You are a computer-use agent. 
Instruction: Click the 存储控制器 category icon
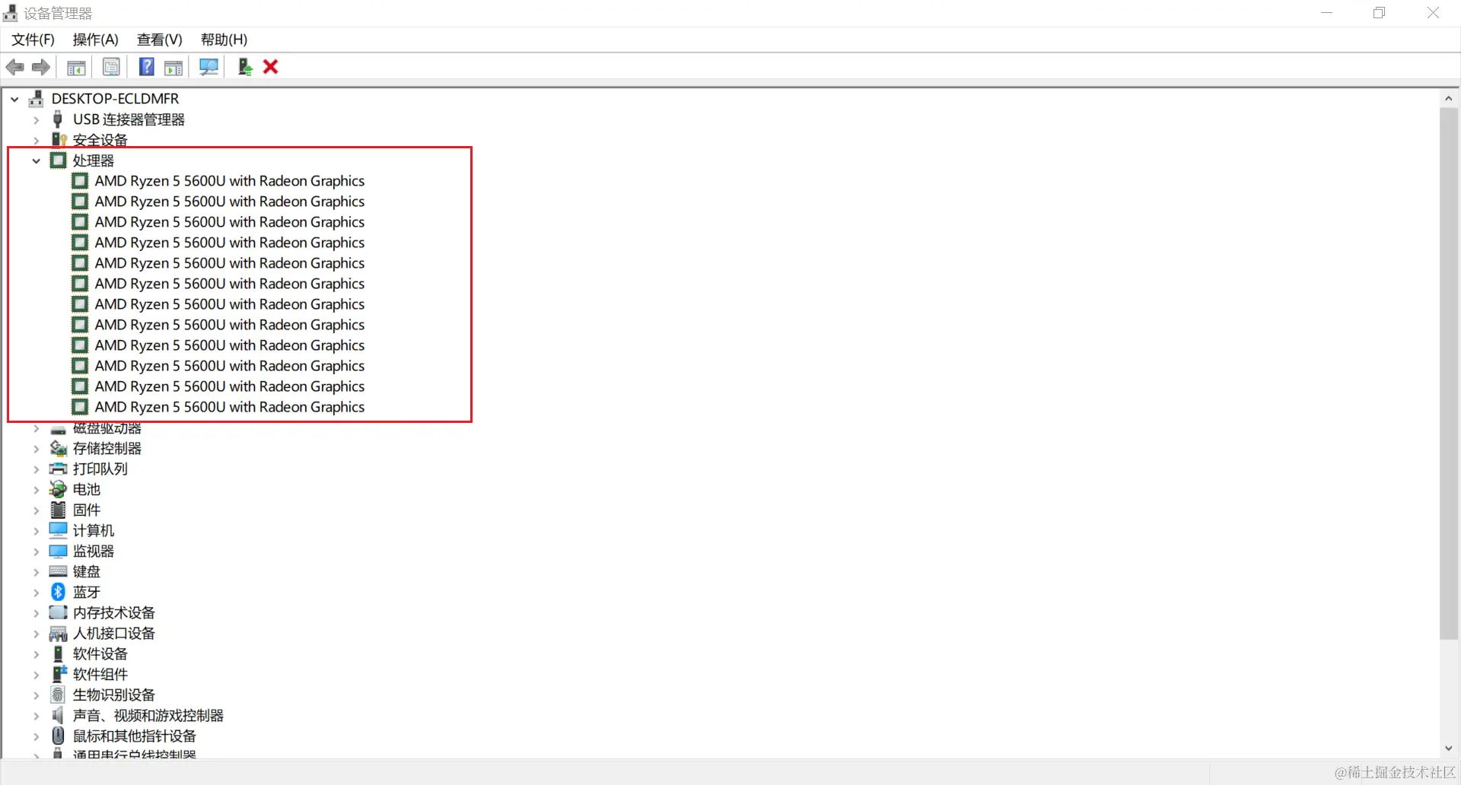pyautogui.click(x=58, y=448)
